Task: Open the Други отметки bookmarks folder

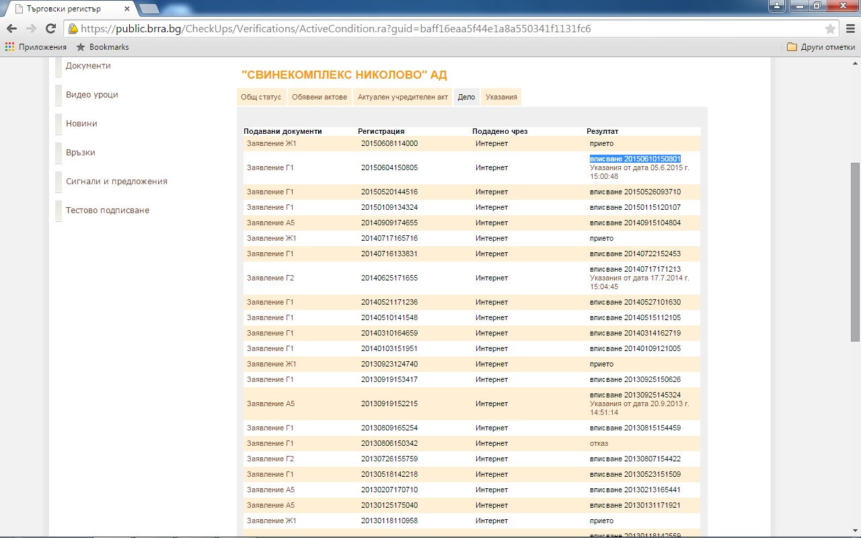Action: 821,47
